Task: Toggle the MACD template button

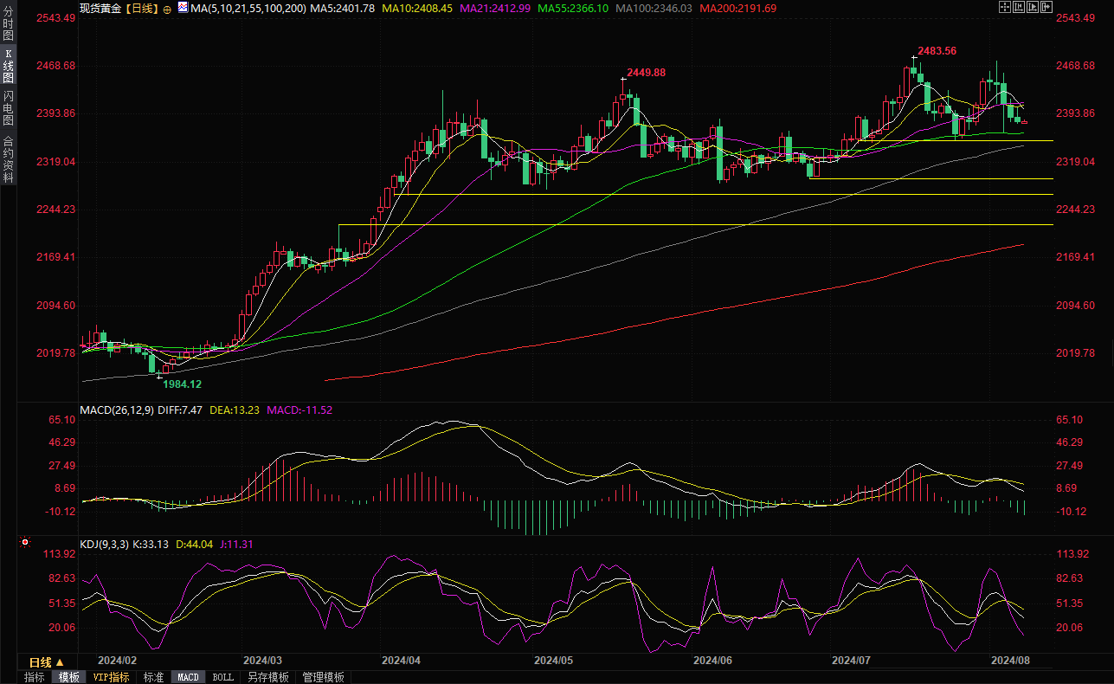Action: pyautogui.click(x=188, y=677)
